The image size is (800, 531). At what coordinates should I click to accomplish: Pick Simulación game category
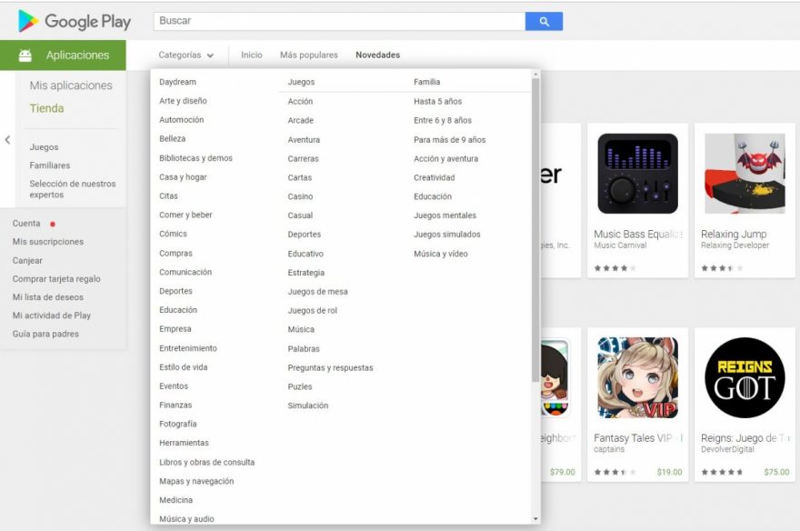pyautogui.click(x=307, y=406)
